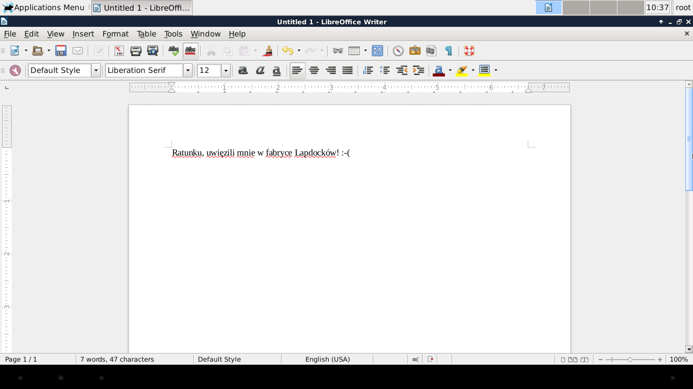Toggle formatting marks (pilcrow) display
693x389 pixels.
[x=448, y=51]
